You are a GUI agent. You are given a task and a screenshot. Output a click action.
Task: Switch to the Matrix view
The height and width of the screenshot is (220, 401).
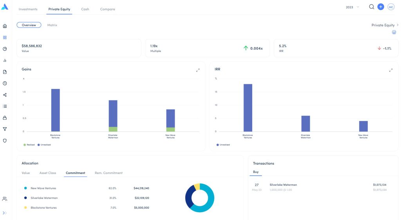coord(52,25)
